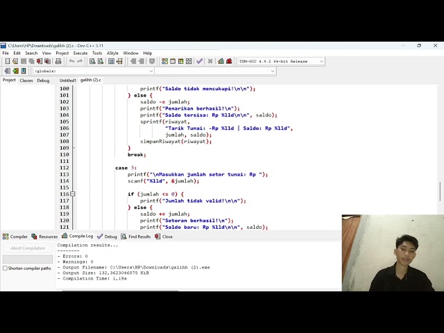Open the Help menu
Screen dimensions: 444x333
(x=148, y=53)
